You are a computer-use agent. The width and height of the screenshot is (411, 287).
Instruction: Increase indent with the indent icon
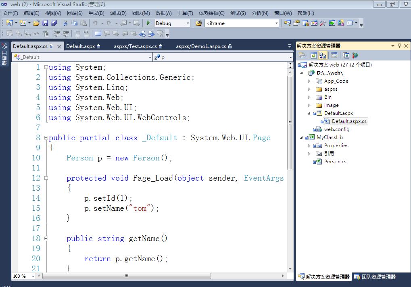click(66, 33)
